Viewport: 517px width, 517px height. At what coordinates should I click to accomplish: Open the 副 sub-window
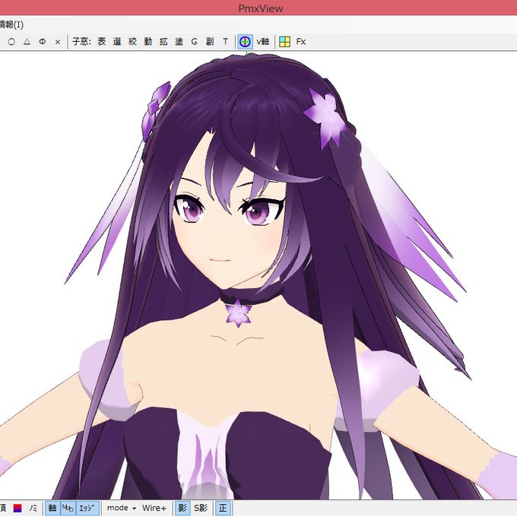pos(210,42)
